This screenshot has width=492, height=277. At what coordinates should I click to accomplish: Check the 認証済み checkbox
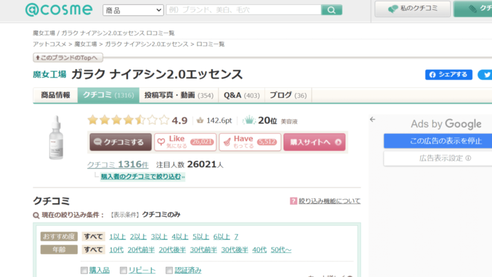169,270
